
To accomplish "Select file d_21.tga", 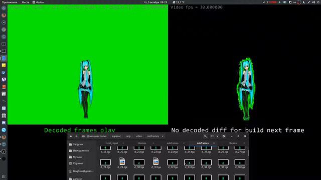I will tap(139, 149).
